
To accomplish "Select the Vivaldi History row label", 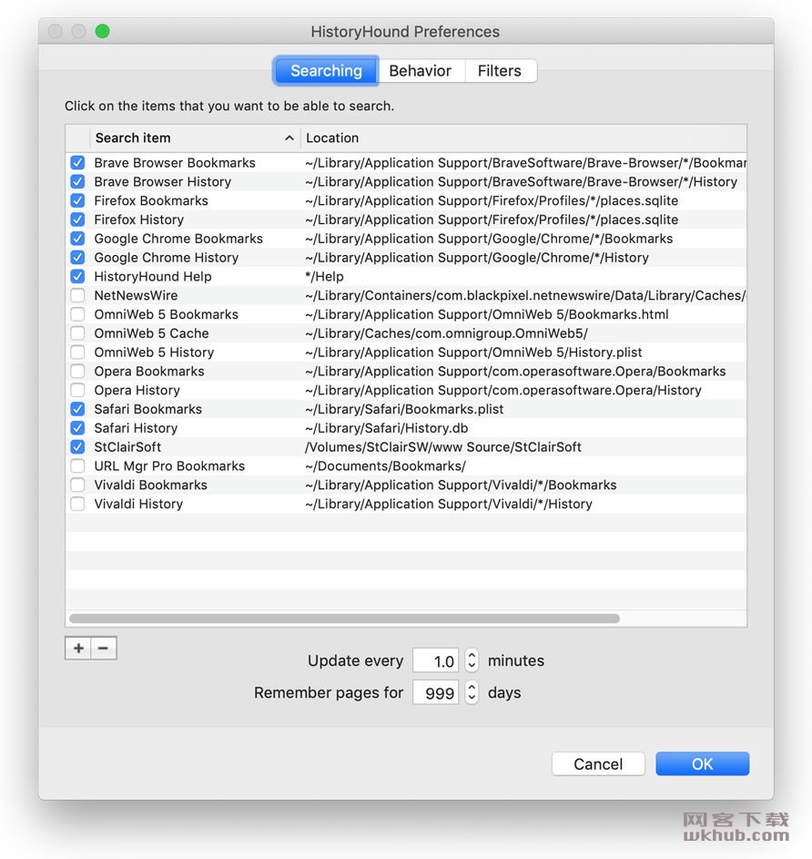I will click(138, 504).
